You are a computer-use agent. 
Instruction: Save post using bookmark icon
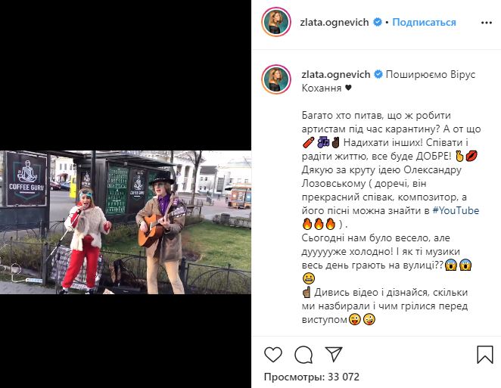tap(484, 355)
